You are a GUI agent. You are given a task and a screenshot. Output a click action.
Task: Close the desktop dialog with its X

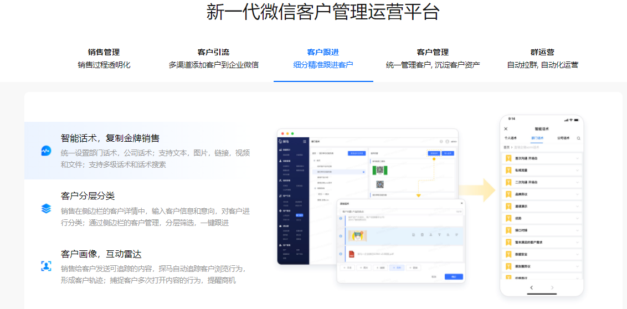point(461,203)
